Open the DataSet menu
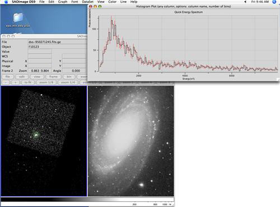Image resolution: width=280 pixels, height=207 pixels. (x=87, y=2)
